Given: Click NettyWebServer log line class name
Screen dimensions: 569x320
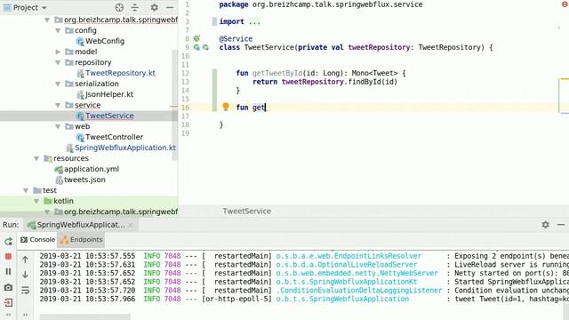Looking at the screenshot, I should (x=357, y=273).
